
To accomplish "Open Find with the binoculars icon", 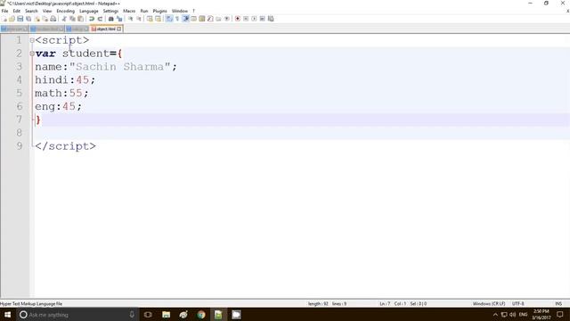I will [x=110, y=19].
